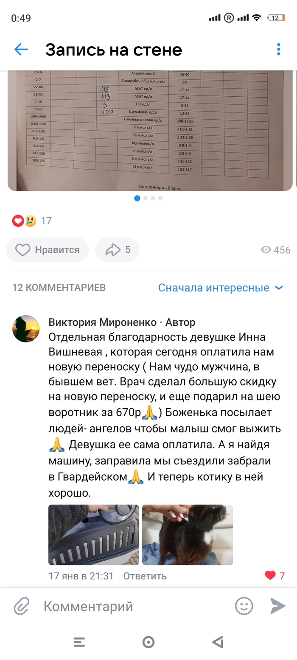Tap the commenter's sunset avatar
Image resolution: width=297 pixels, height=660 pixels.
point(26,329)
